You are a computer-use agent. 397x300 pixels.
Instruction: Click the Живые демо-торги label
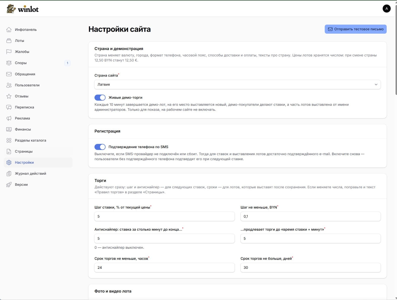pyautogui.click(x=125, y=97)
